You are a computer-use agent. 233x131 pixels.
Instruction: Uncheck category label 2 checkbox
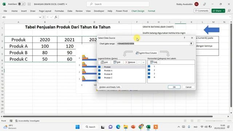[x=149, y=70]
